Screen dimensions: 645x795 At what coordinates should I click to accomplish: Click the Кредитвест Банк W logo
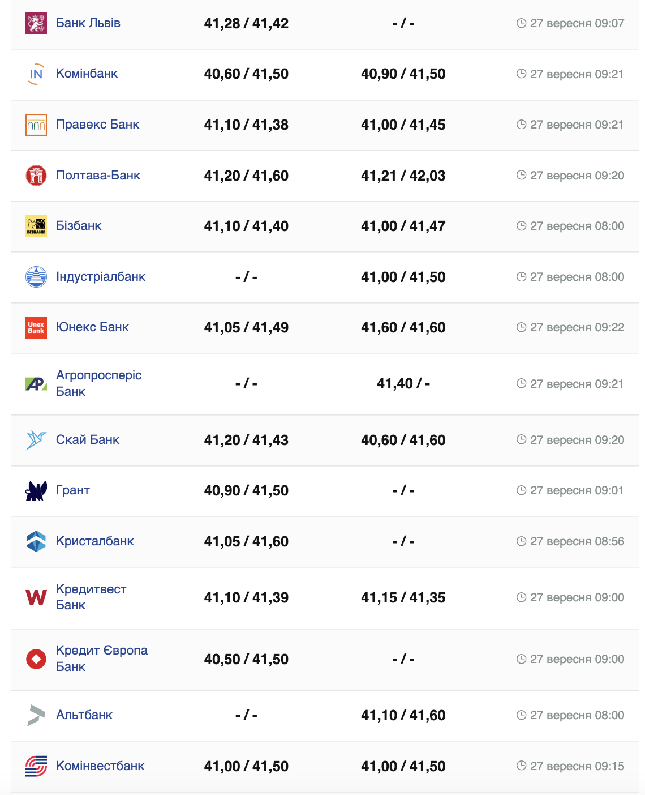click(x=36, y=597)
